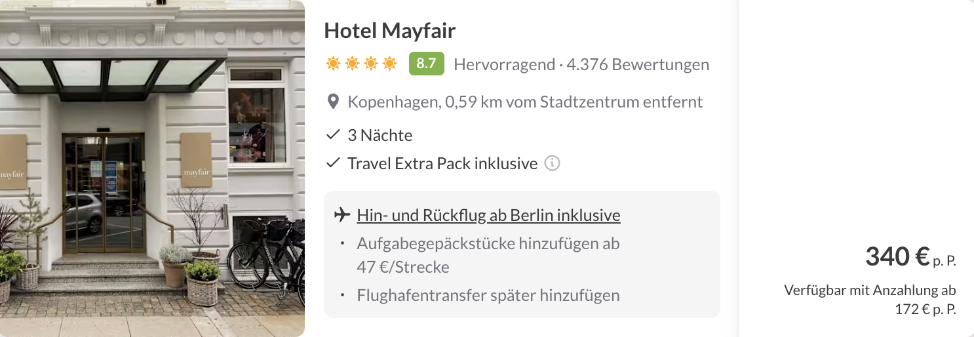The height and width of the screenshot is (337, 974).
Task: Click the green 8.7 rating badge
Action: [426, 64]
